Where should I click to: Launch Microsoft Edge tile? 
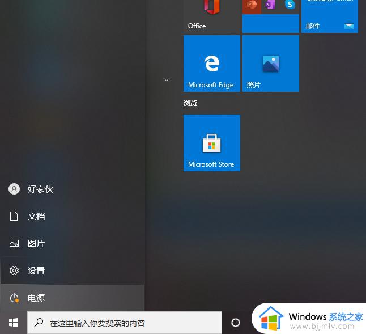tap(212, 64)
